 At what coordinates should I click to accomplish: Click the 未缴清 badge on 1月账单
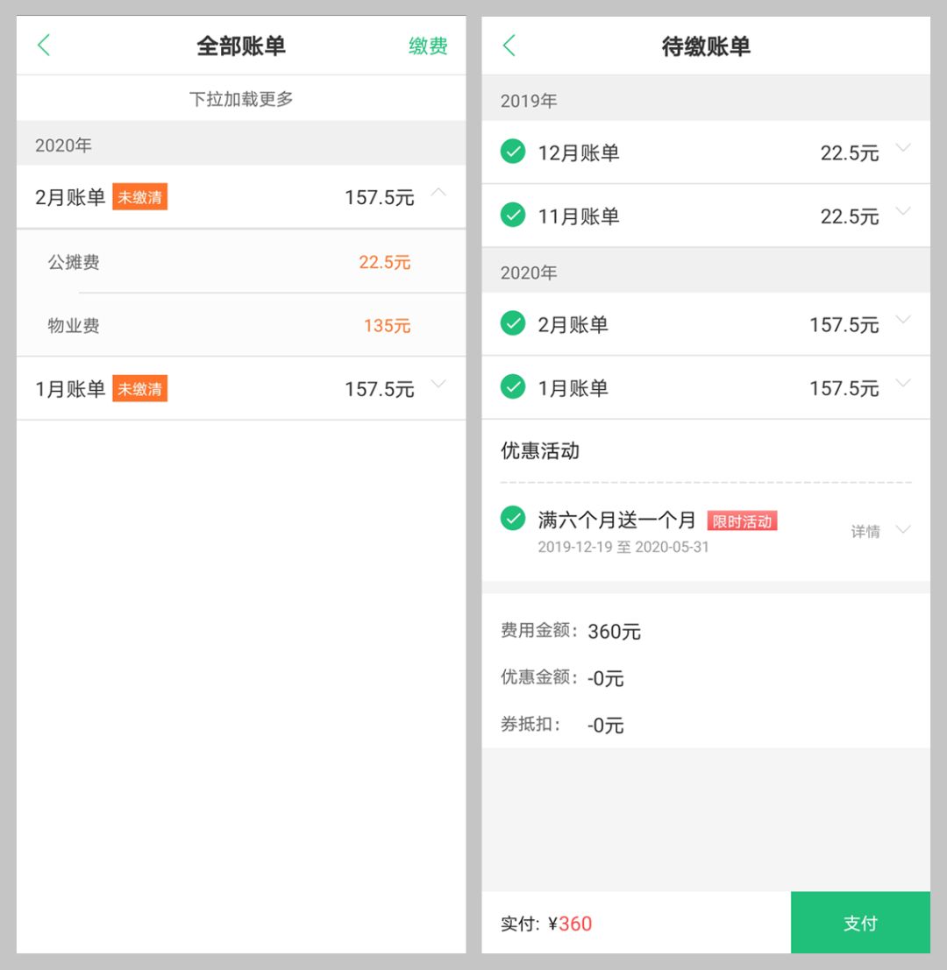(140, 389)
